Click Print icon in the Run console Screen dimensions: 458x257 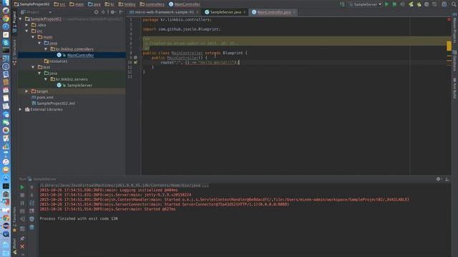[x=31, y=218]
